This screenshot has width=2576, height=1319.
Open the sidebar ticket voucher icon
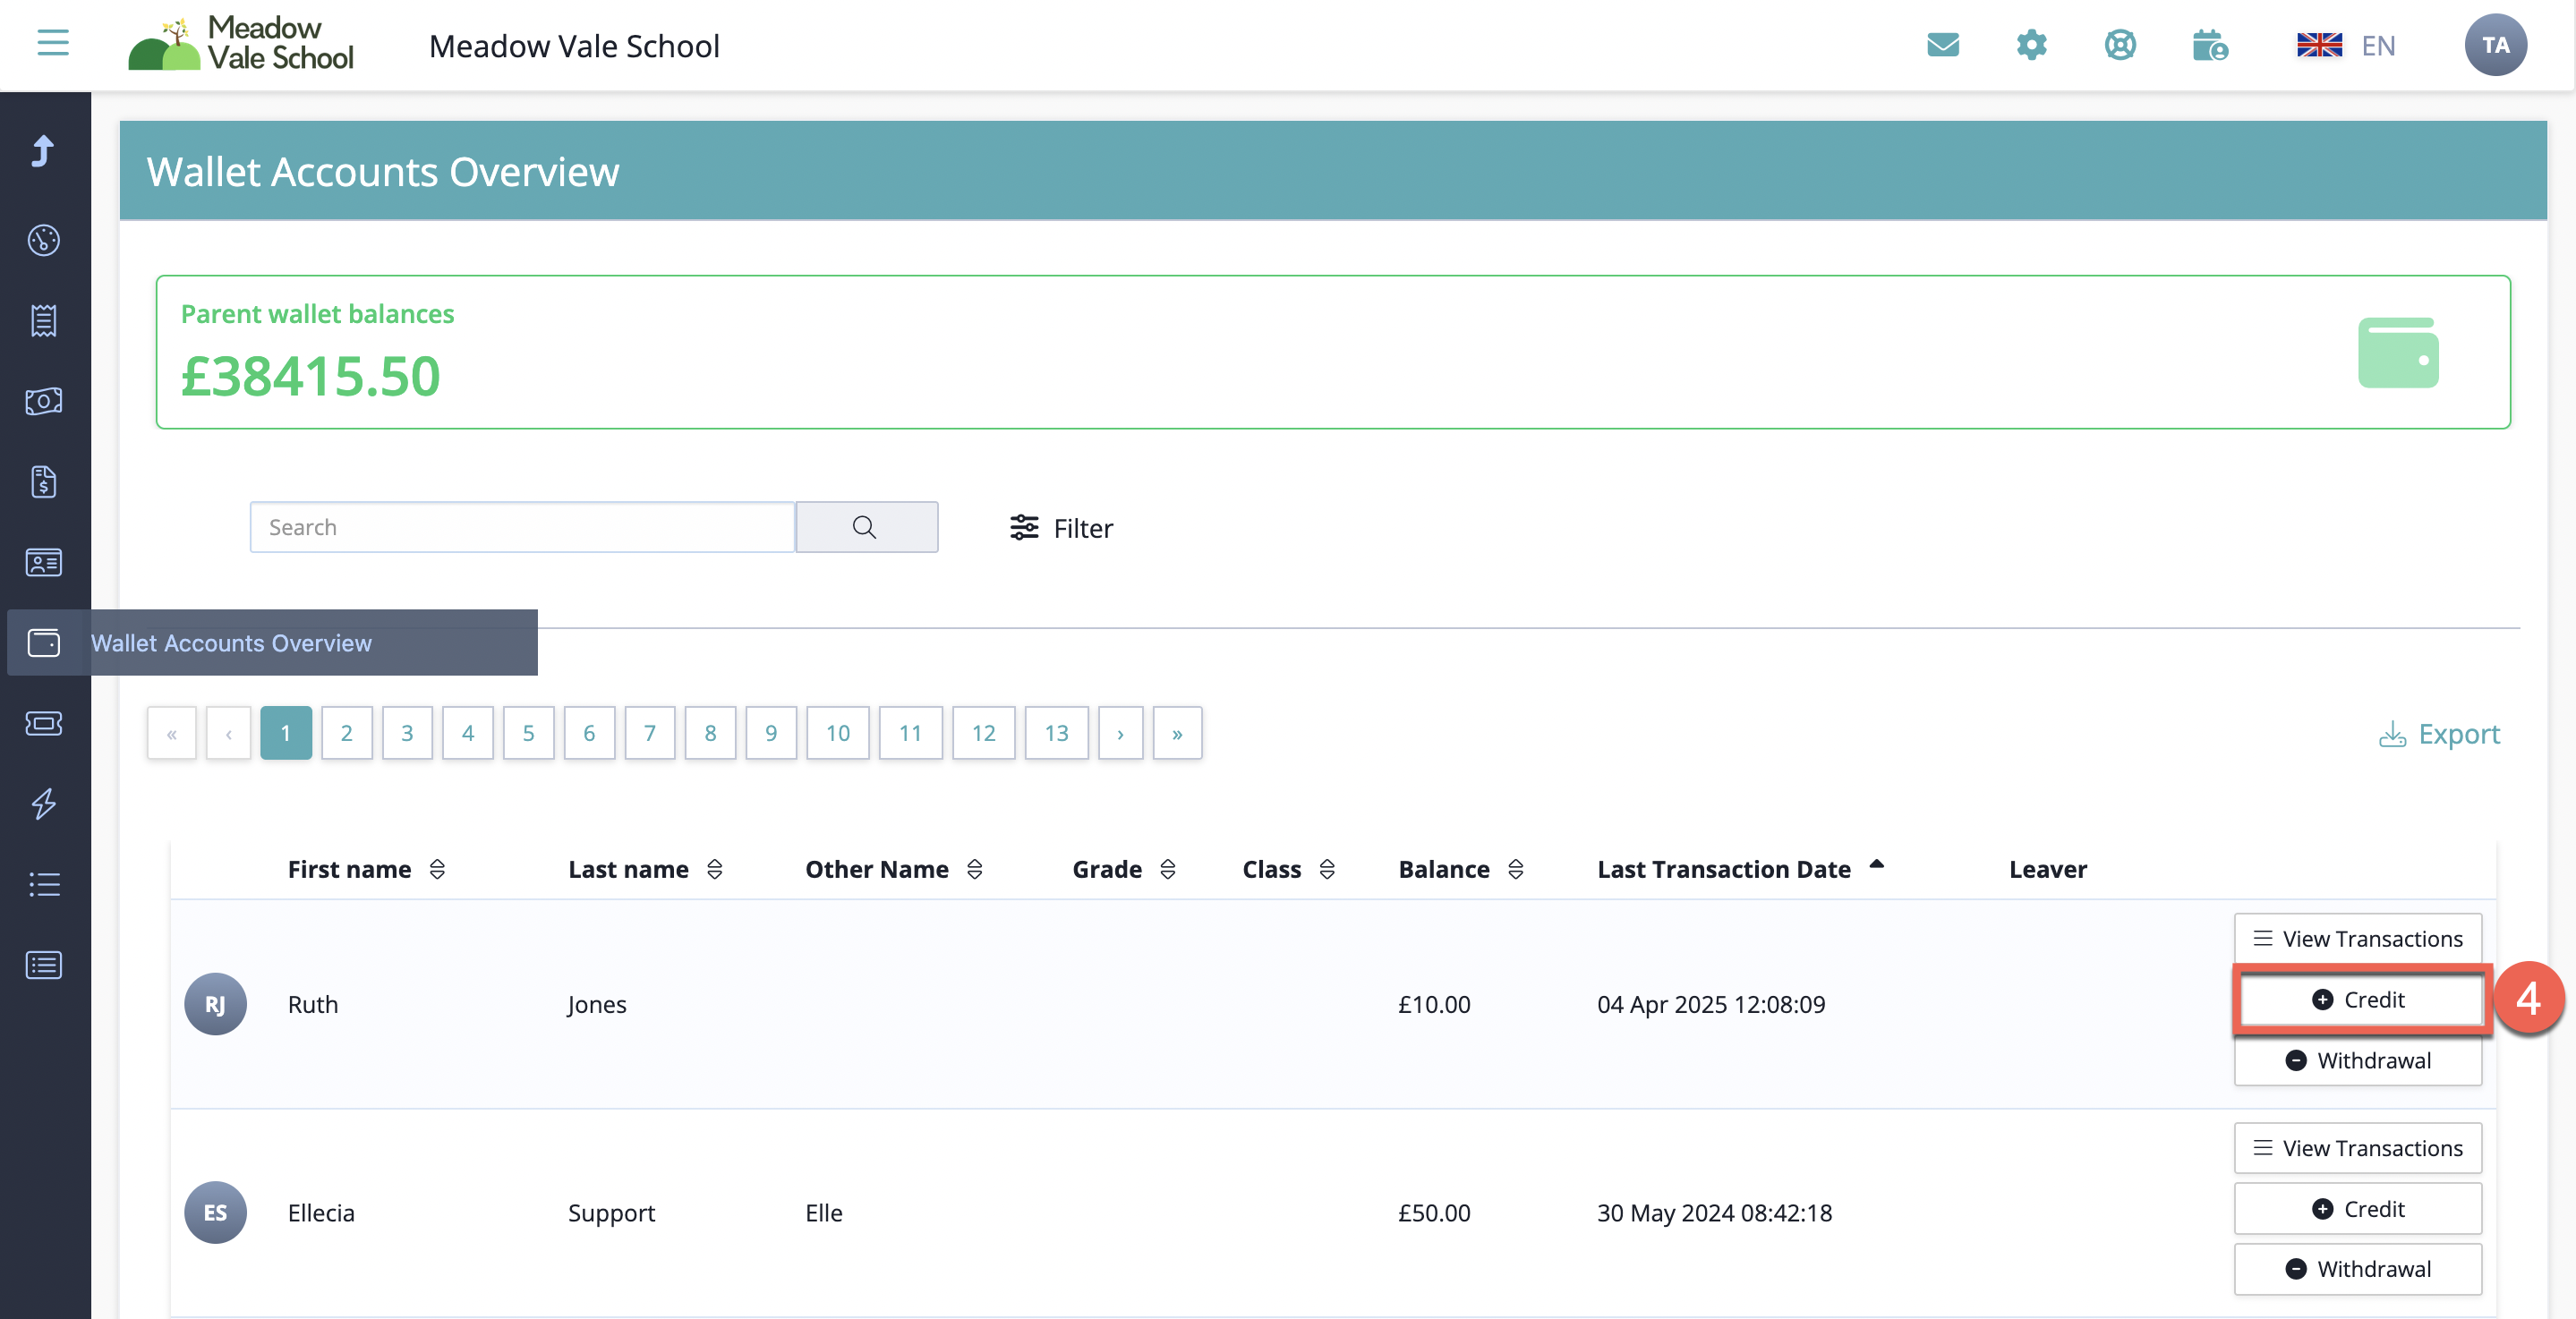point(44,723)
